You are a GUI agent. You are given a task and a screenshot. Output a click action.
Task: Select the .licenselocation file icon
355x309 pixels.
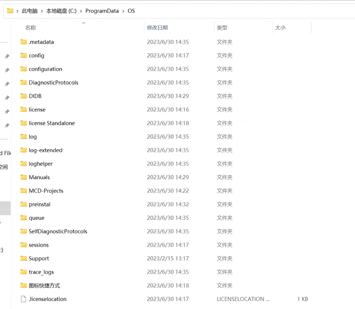click(24, 299)
